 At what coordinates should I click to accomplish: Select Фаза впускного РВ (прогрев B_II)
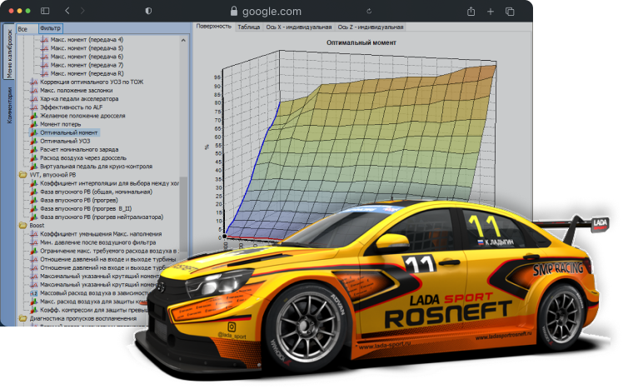pyautogui.click(x=86, y=208)
